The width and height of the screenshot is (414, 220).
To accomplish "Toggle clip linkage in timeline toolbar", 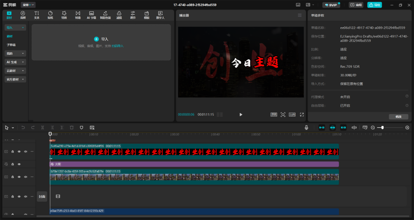I will (x=343, y=128).
